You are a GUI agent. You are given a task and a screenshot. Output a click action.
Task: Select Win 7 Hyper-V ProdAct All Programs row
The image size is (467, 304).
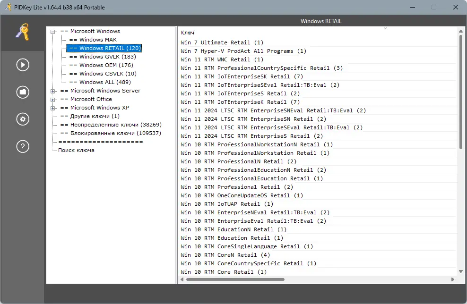[x=317, y=51]
